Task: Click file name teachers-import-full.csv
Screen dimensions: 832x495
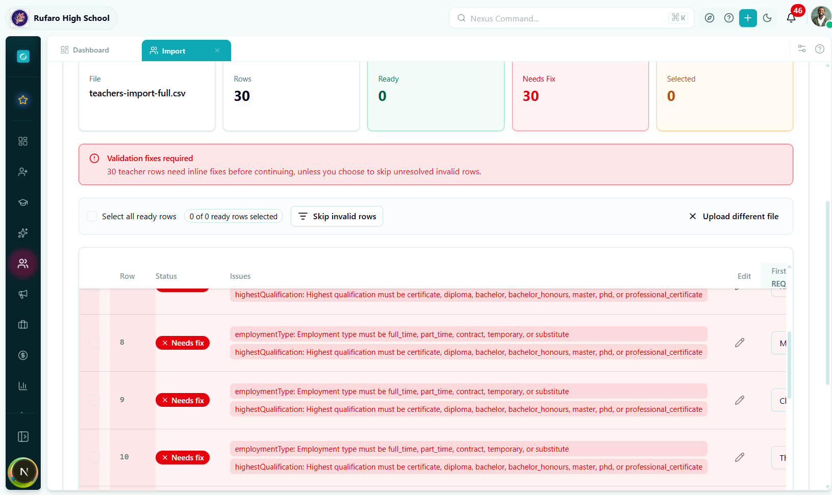Action: tap(137, 93)
